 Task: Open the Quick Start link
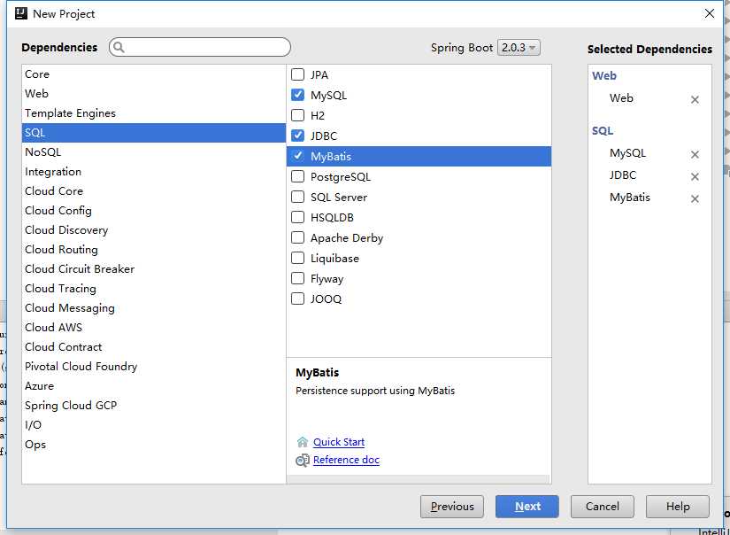pyautogui.click(x=339, y=442)
